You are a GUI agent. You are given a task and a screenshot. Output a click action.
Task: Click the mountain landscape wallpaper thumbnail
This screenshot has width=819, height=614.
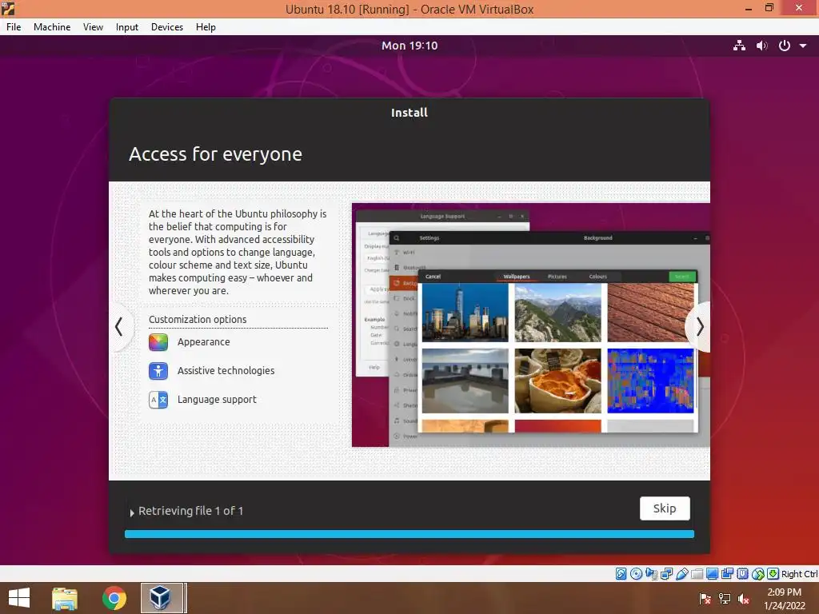[x=557, y=313]
